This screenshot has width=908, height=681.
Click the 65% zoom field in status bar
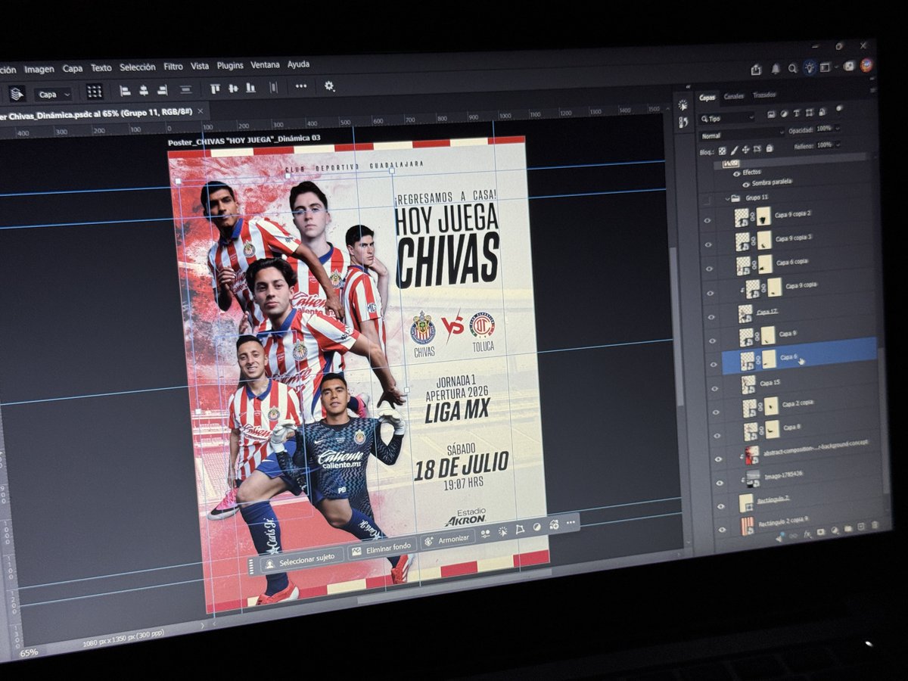coord(28,652)
